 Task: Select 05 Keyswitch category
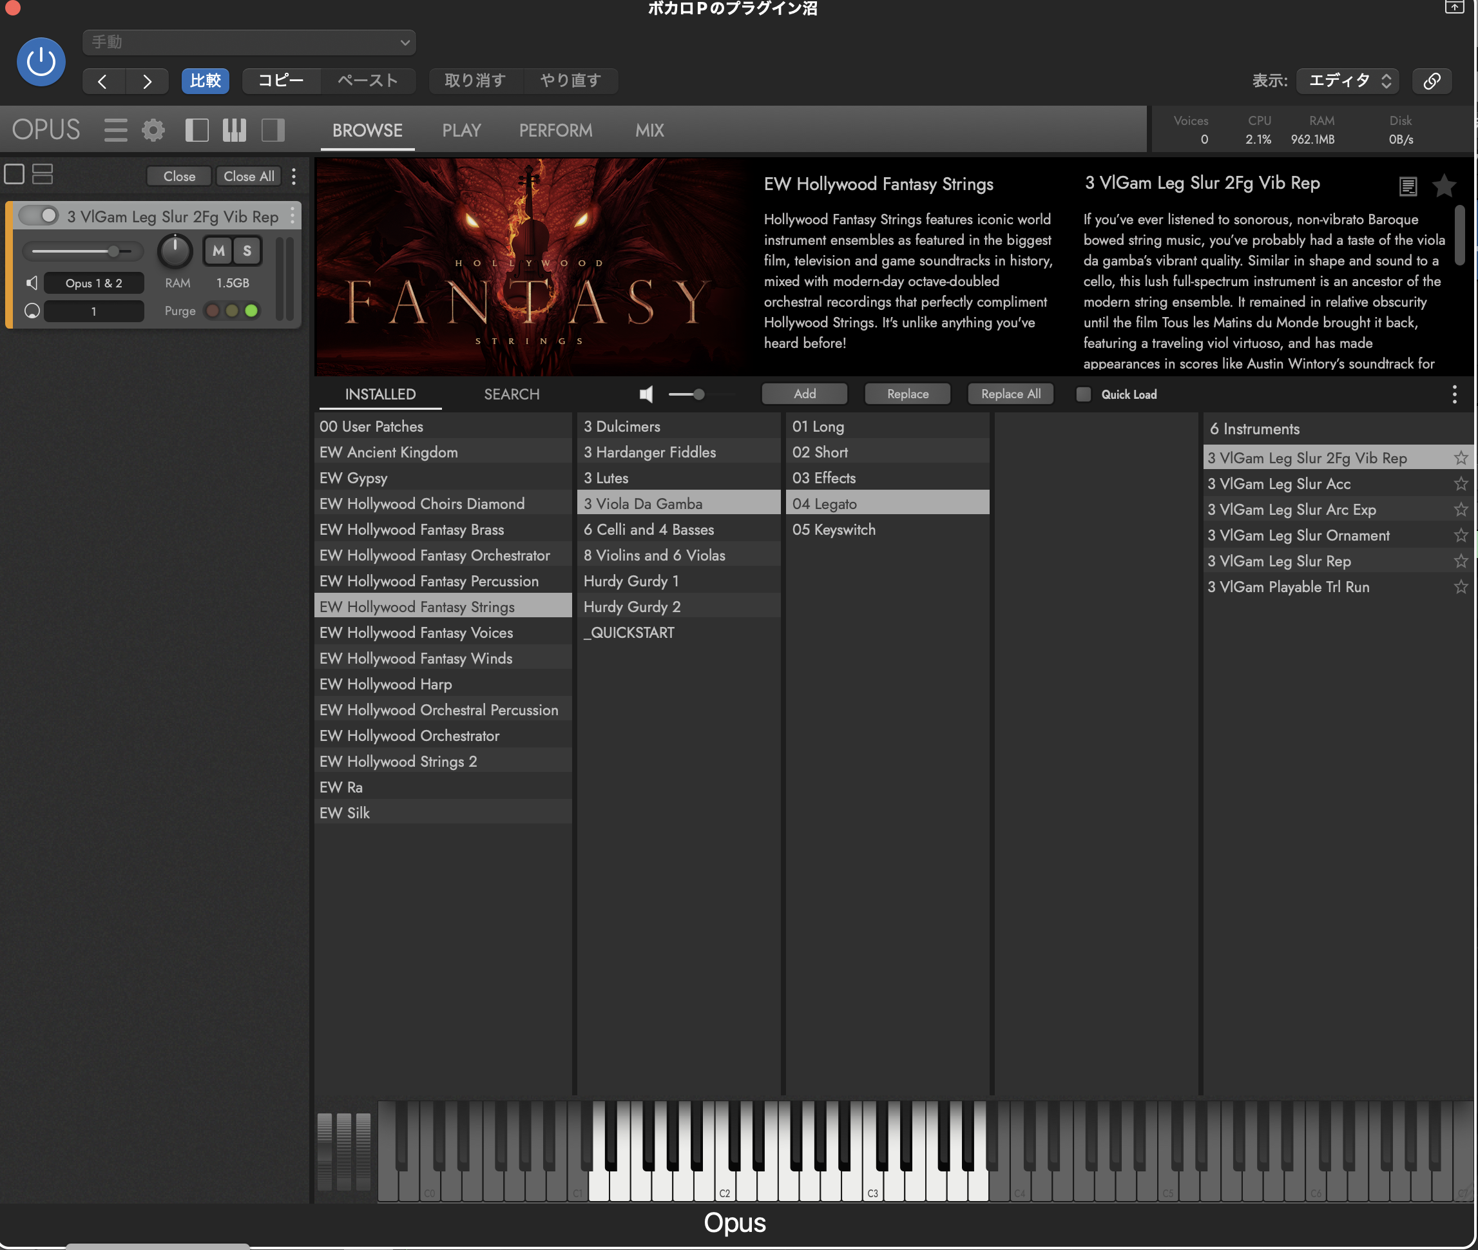[x=887, y=530]
